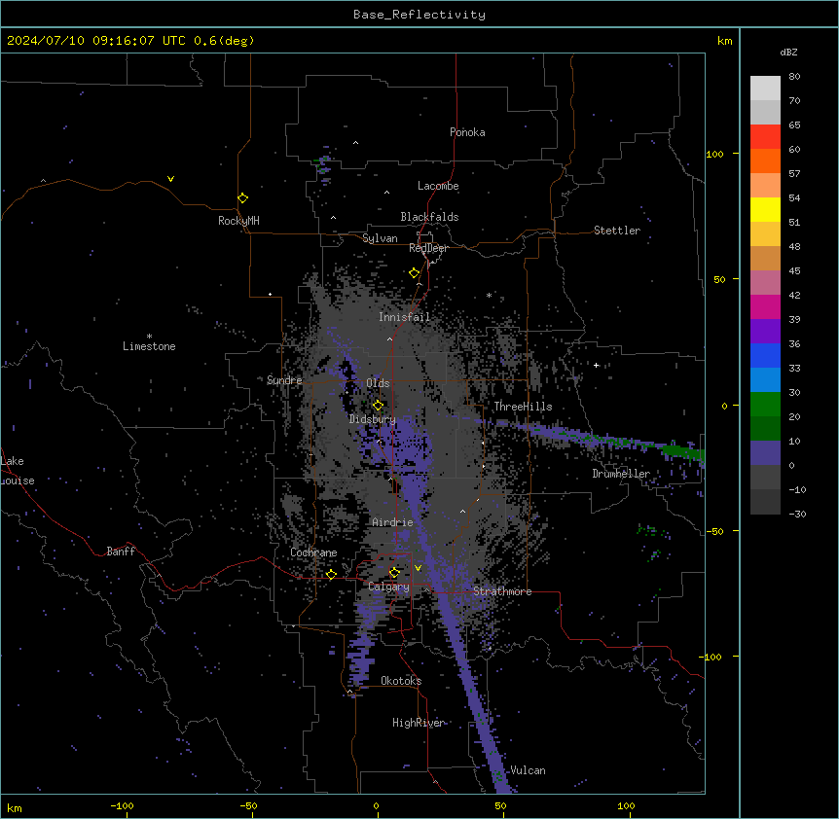The image size is (839, 819).
Task: Click the Limestone label
Action: pos(149,346)
